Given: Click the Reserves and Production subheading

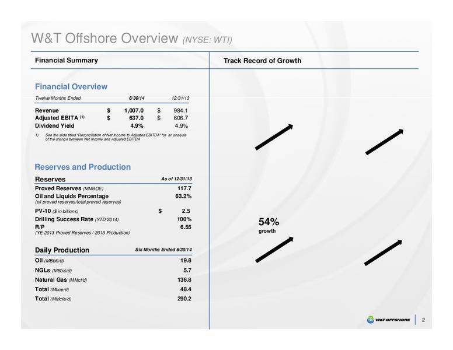Looking at the screenshot, I should tap(83, 167).
